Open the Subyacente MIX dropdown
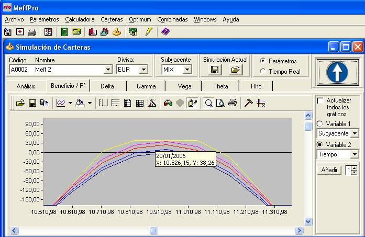 pyautogui.click(x=187, y=70)
